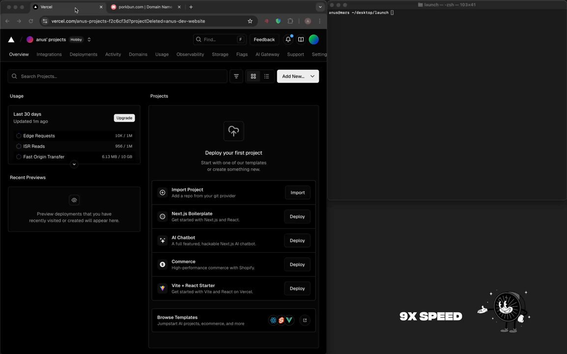Deploy the Vite + React Starter template
The height and width of the screenshot is (354, 567).
pos(297,289)
